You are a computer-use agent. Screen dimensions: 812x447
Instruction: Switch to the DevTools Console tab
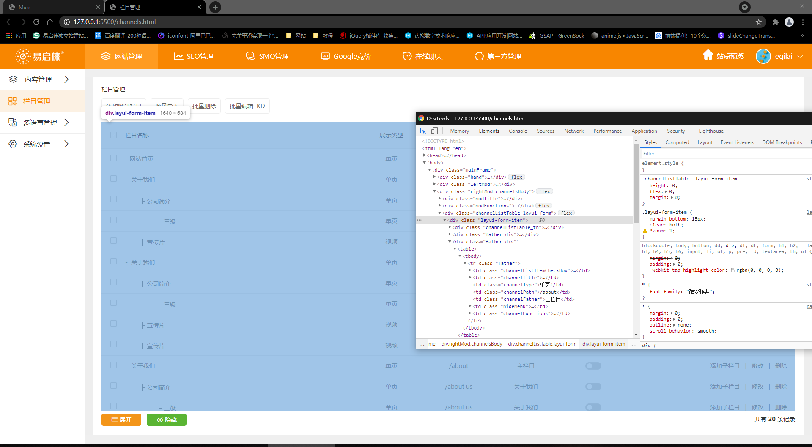pyautogui.click(x=518, y=131)
